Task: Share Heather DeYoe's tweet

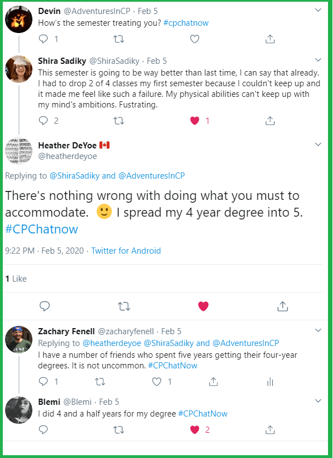Action: (282, 306)
